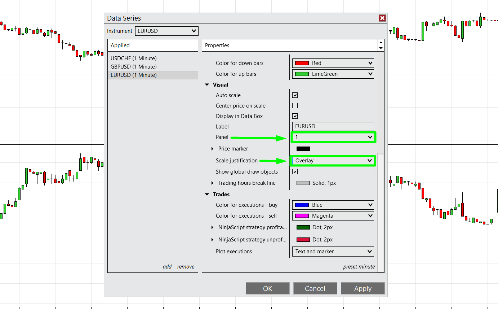Collapse the Trades section triangle
Image resolution: width=498 pixels, height=310 pixels.
coord(207,195)
